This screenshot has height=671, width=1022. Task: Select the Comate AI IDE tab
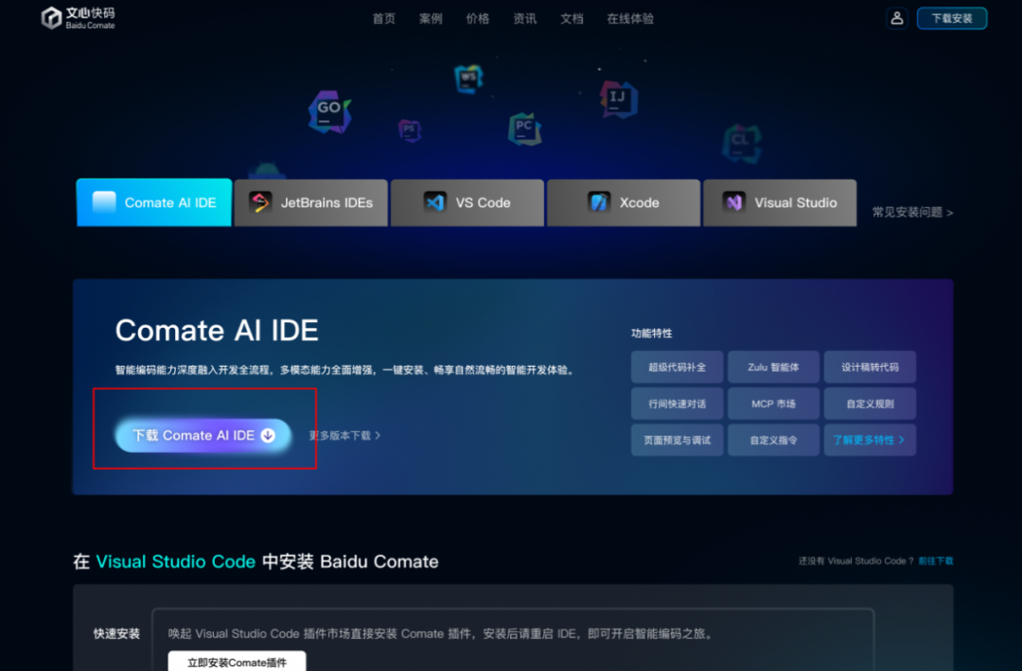click(x=154, y=202)
